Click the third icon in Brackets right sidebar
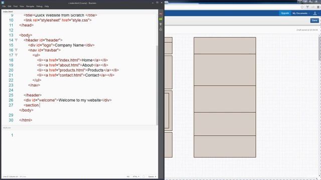321x180 pixels. [160, 24]
